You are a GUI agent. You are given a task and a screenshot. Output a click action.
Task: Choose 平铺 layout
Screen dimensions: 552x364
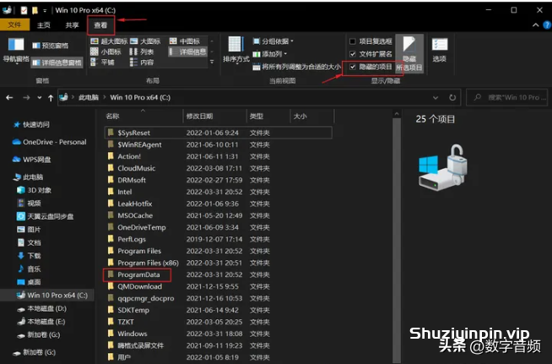pyautogui.click(x=102, y=62)
